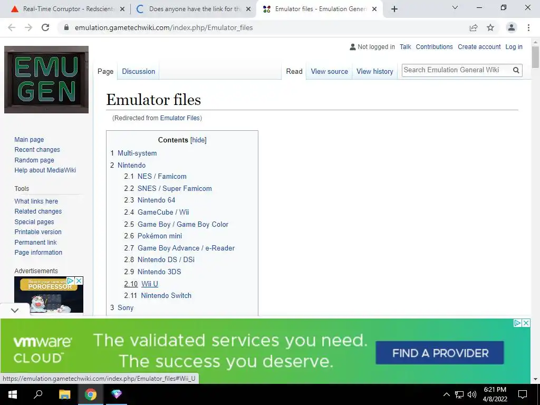Jump to Nintendo section
This screenshot has height=405, width=540.
131,165
